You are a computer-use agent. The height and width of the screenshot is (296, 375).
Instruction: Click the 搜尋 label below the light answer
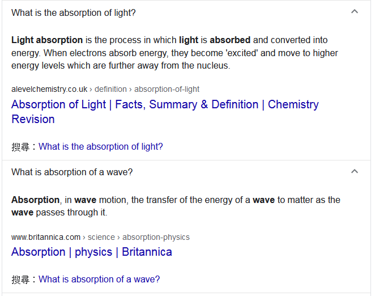tap(20, 146)
